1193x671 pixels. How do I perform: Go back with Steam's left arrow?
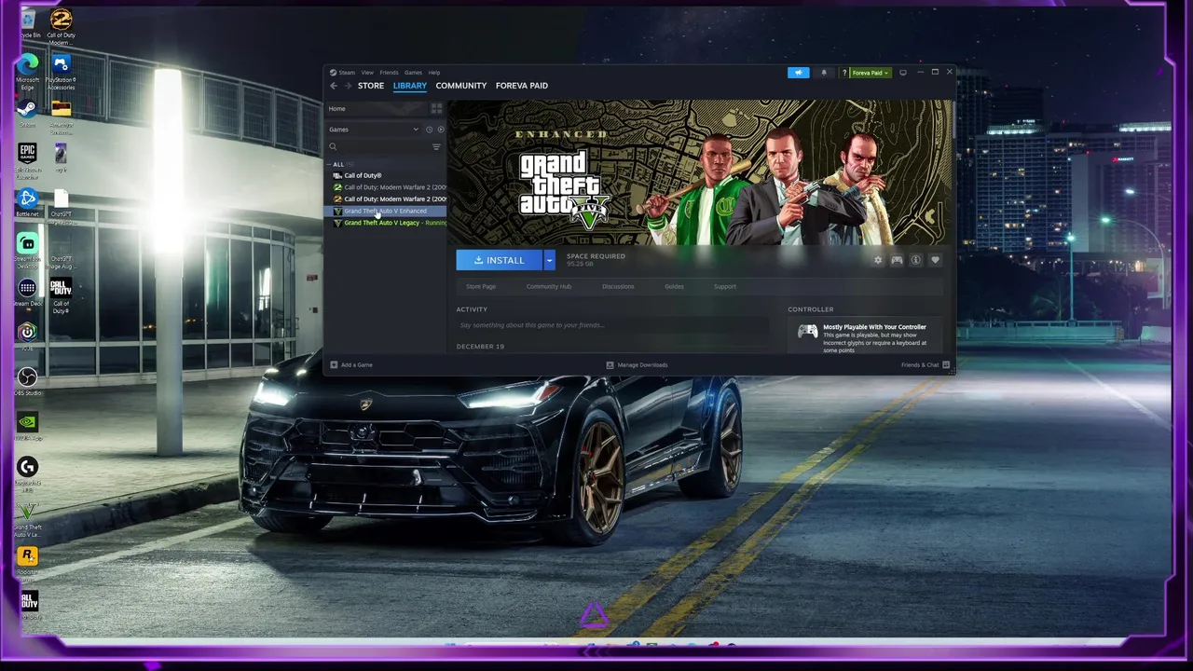tap(334, 86)
